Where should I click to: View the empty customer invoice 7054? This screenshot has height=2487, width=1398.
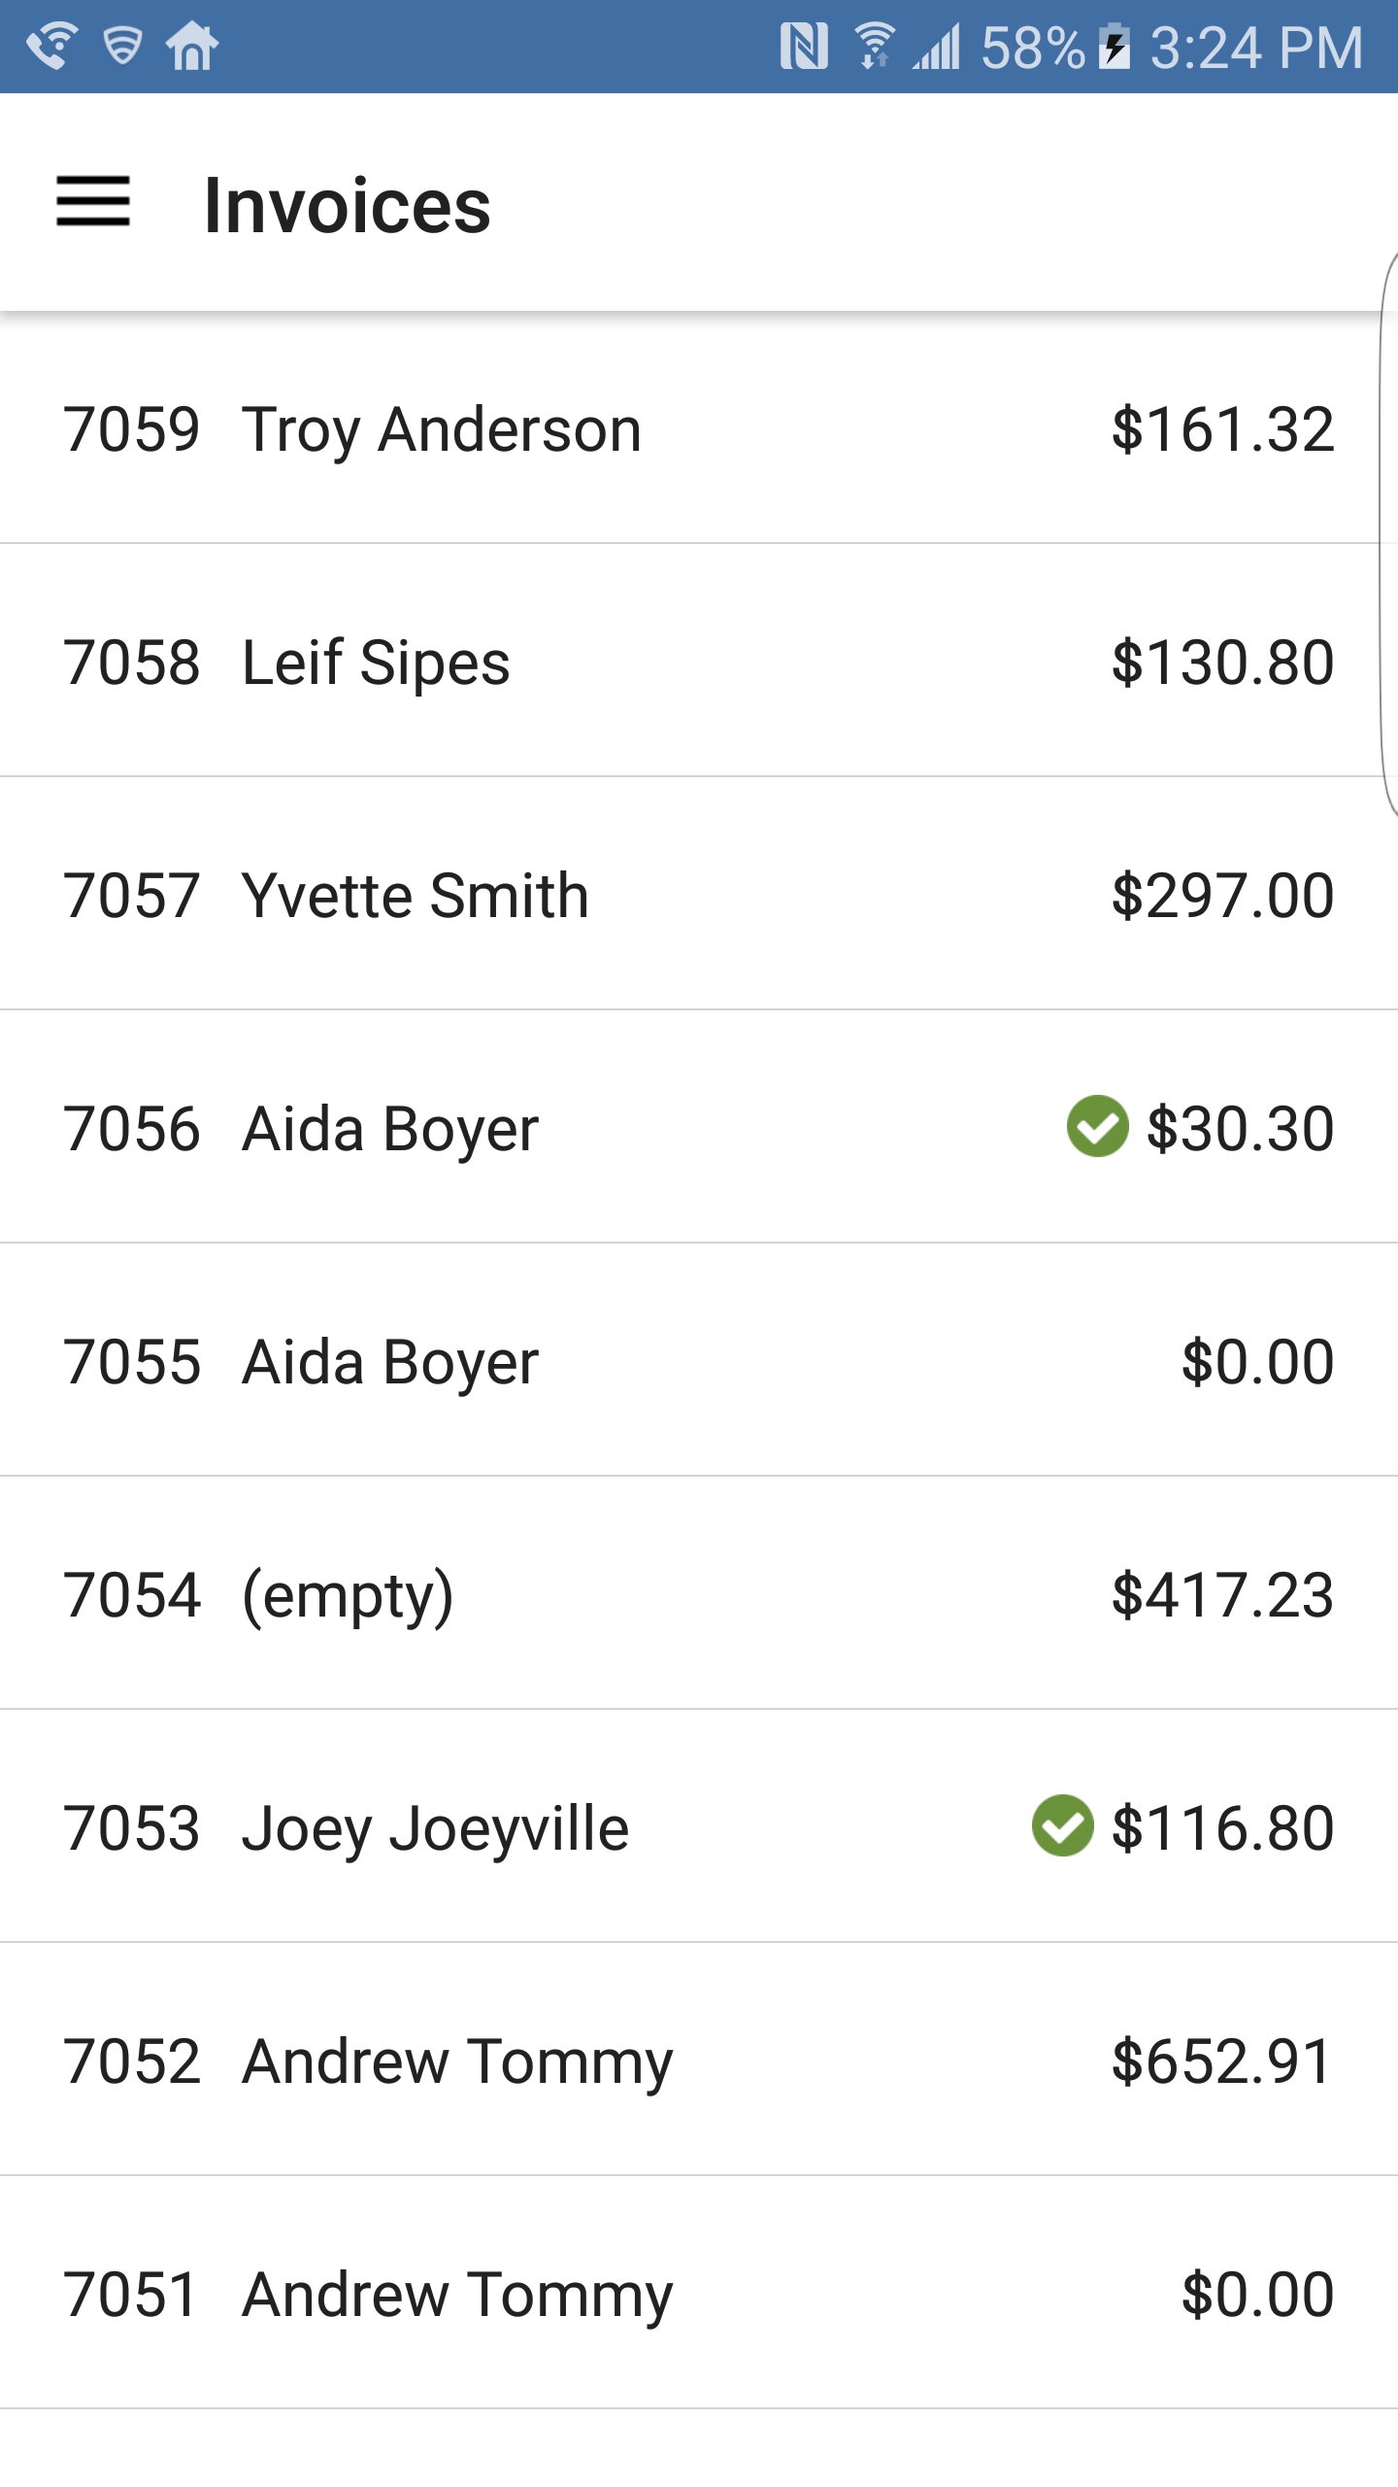347,1595
